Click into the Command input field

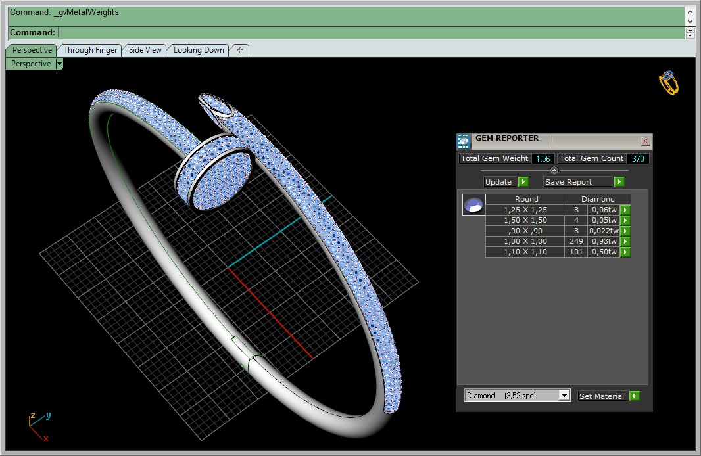pyautogui.click(x=371, y=33)
